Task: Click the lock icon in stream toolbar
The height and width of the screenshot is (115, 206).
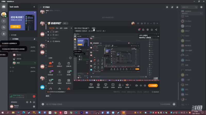Action: pos(143,30)
